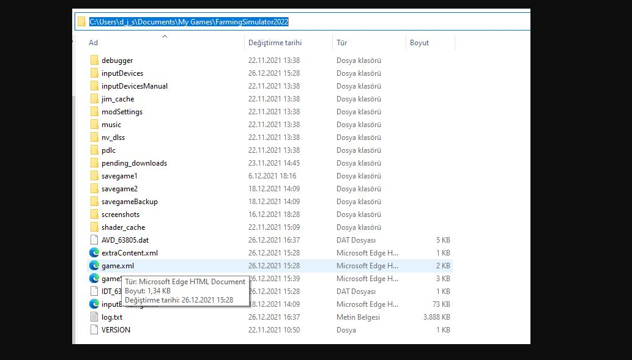Click the inputDevices folder icon
This screenshot has height=360, width=632.
94,73
